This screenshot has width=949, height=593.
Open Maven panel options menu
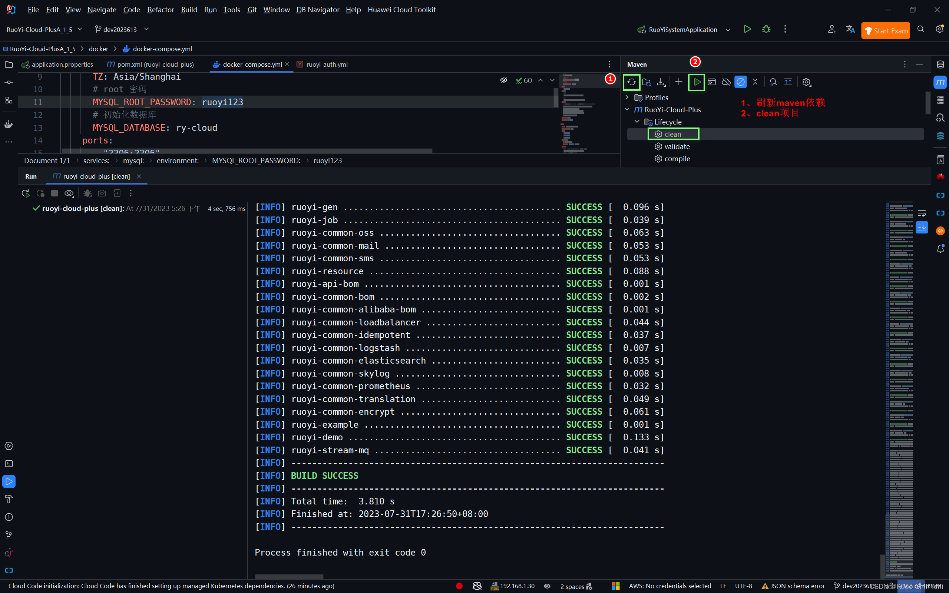[x=905, y=64]
